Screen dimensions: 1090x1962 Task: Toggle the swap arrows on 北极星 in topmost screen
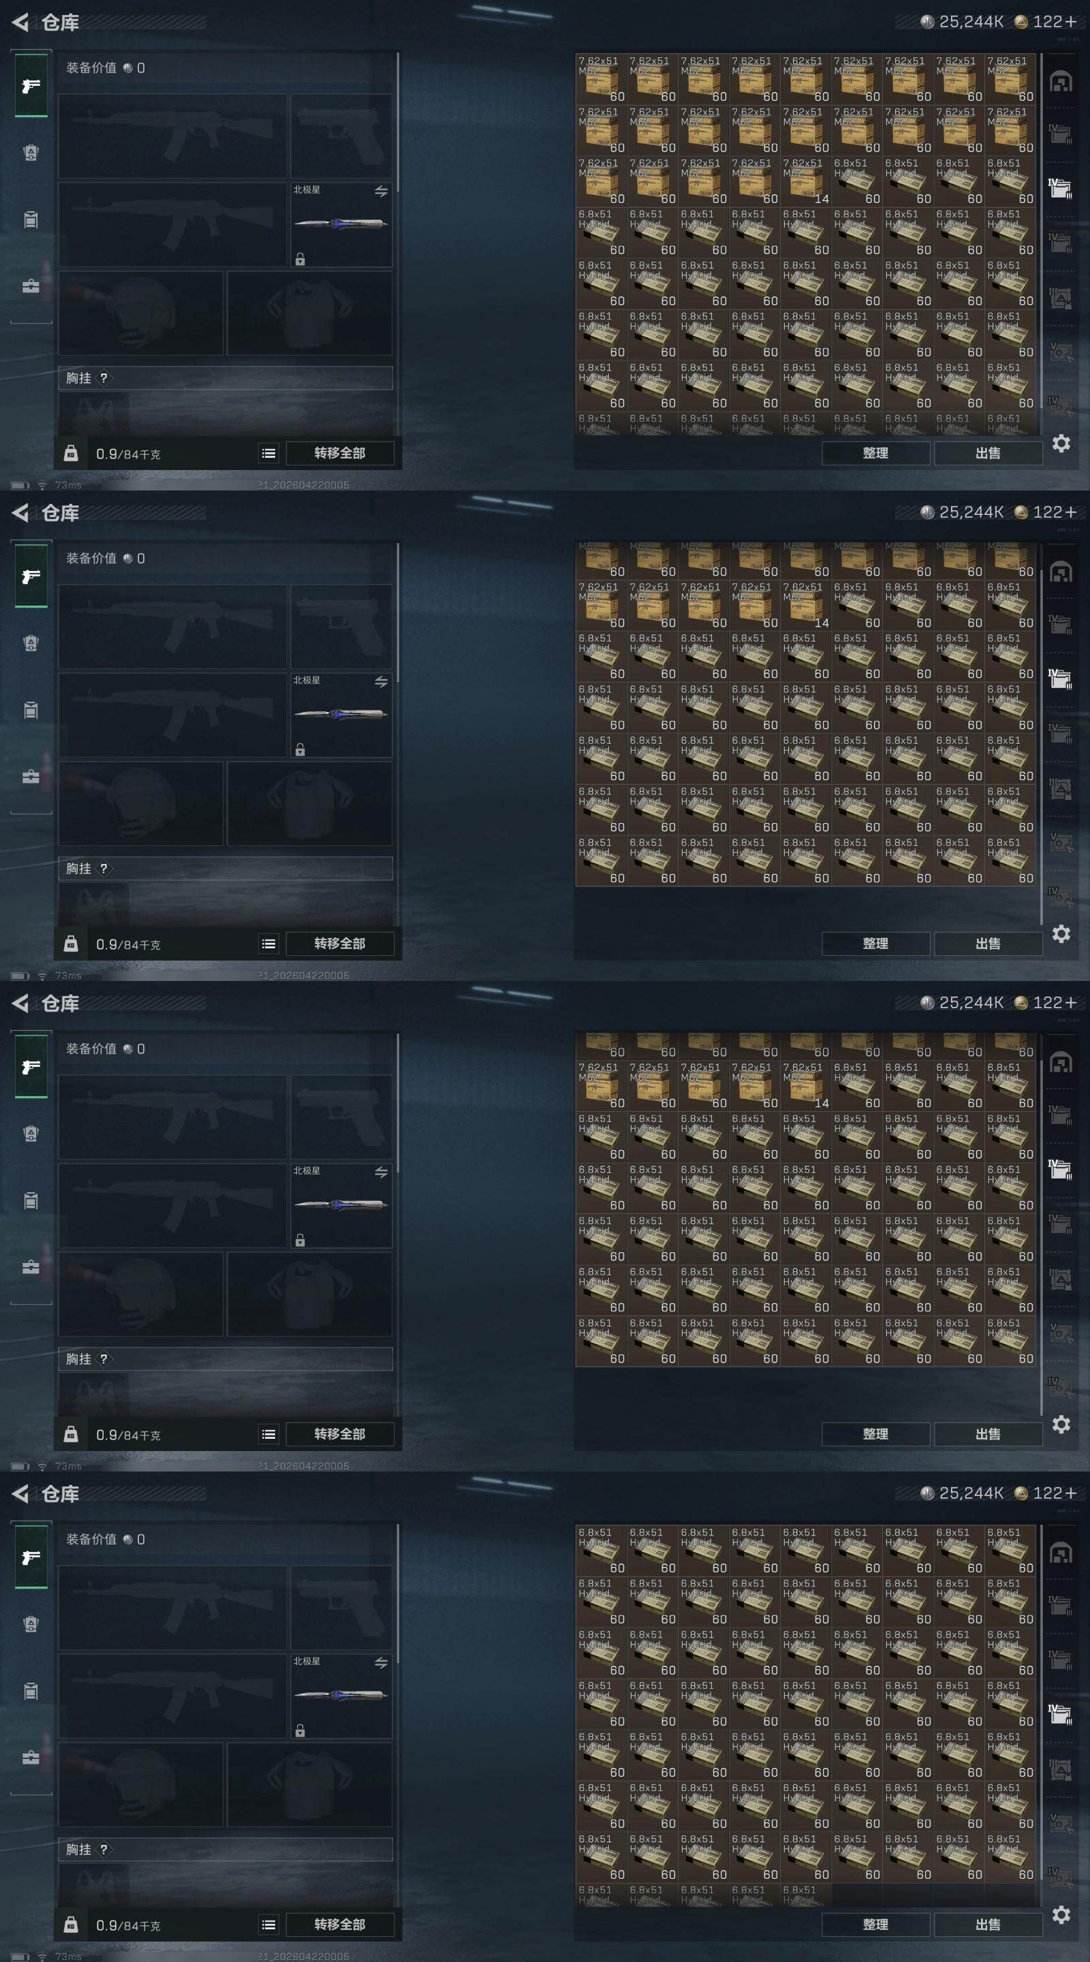[x=381, y=191]
